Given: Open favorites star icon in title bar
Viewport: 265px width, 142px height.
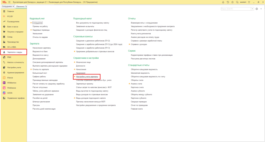Looking at the screenshot, I should (233, 2).
